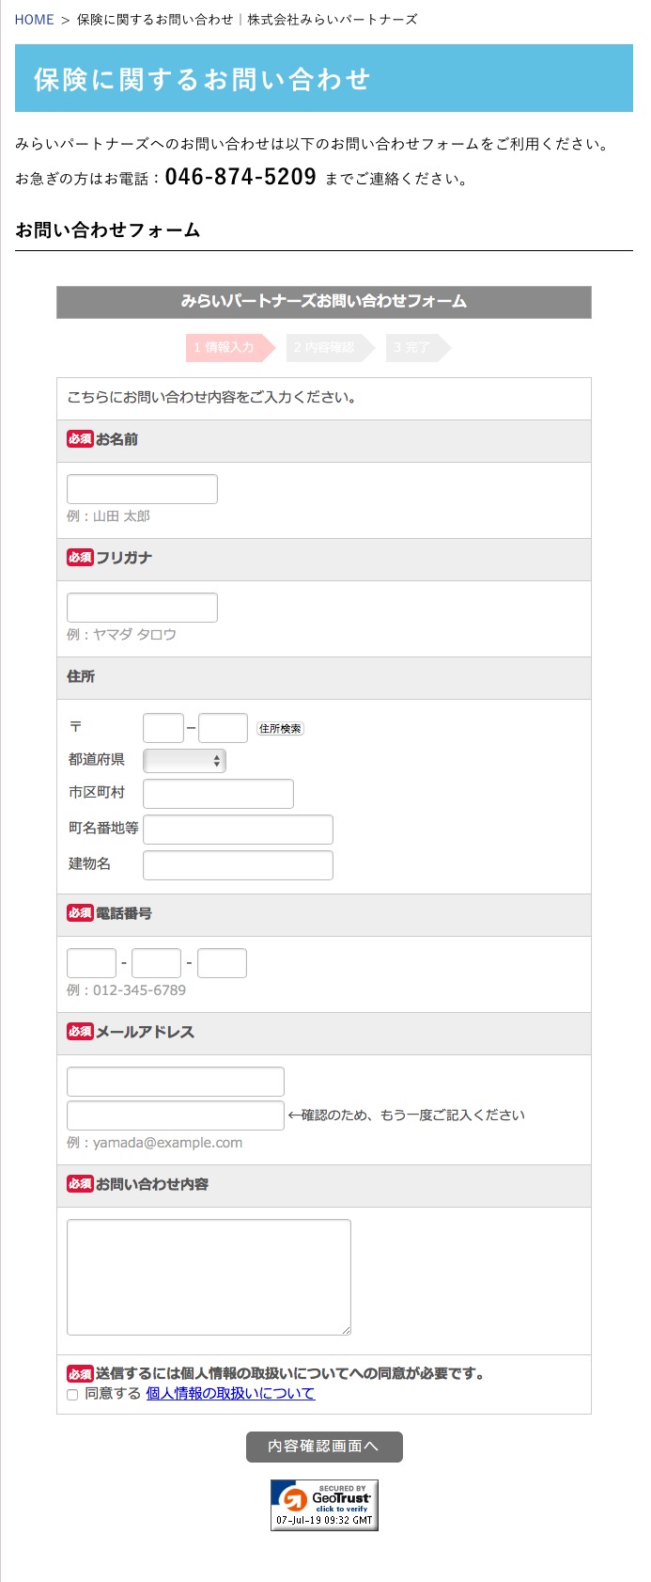This screenshot has height=1582, width=651.
Task: Click the 住所検索 address search button
Action: 280,729
